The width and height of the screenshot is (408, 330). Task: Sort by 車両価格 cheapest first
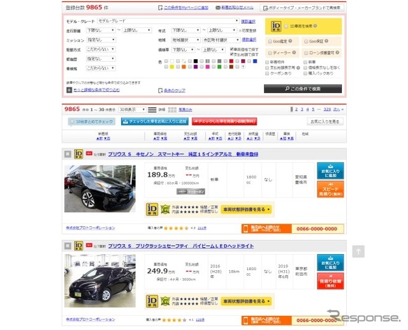click(x=156, y=139)
